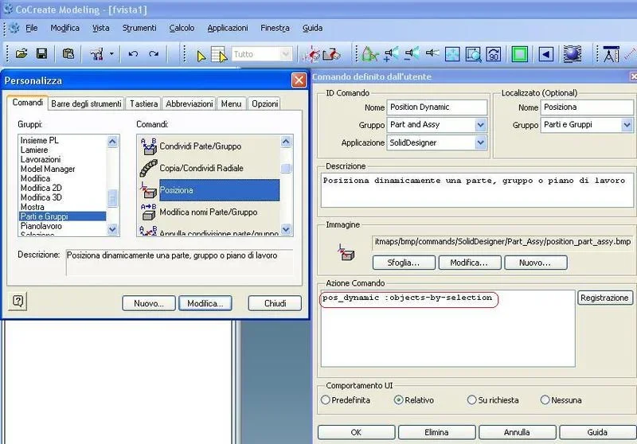The image size is (637, 444).
Task: Select the Su richiesta radio button
Action: click(472, 400)
